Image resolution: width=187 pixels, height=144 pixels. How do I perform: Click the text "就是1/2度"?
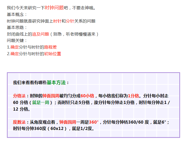pyautogui.click(x=82, y=128)
